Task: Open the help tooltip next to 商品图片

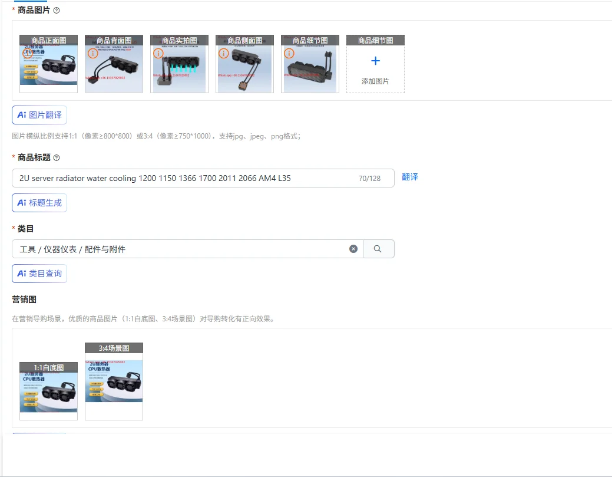Action: [x=56, y=10]
